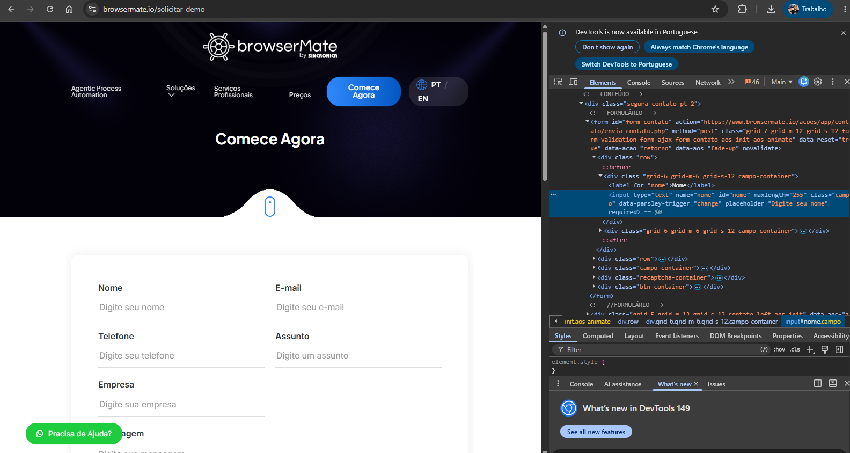The height and width of the screenshot is (453, 850).
Task: Switch to the Elements tab
Action: [x=603, y=82]
